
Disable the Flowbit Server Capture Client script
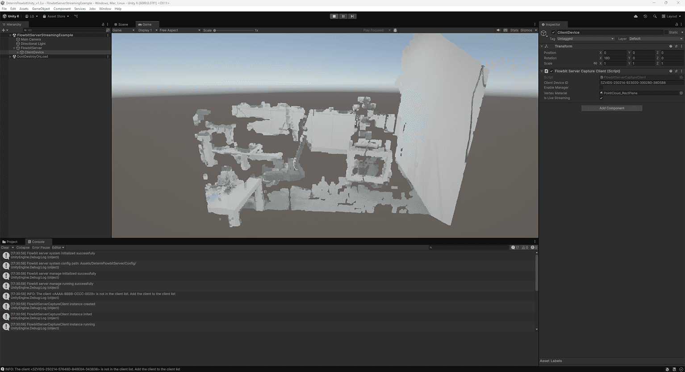click(551, 71)
